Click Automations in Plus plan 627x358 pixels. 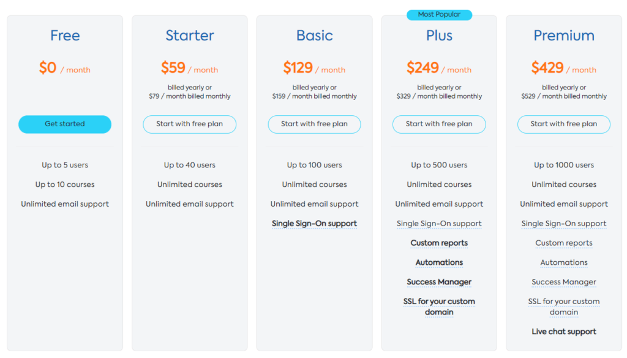[439, 262]
